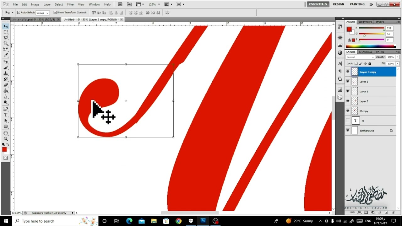Hide Layer 3 with its eye icon

click(x=348, y=82)
